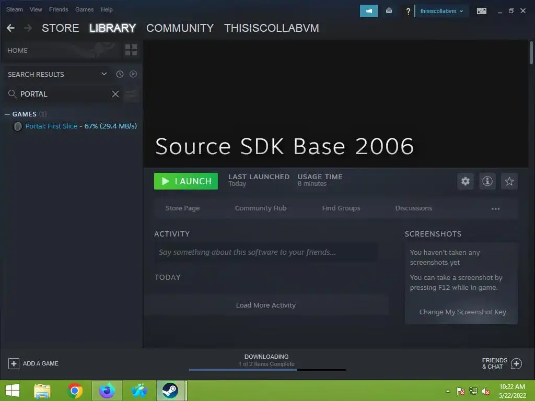Open the manage settings gear icon
The image size is (535, 401).
466,181
